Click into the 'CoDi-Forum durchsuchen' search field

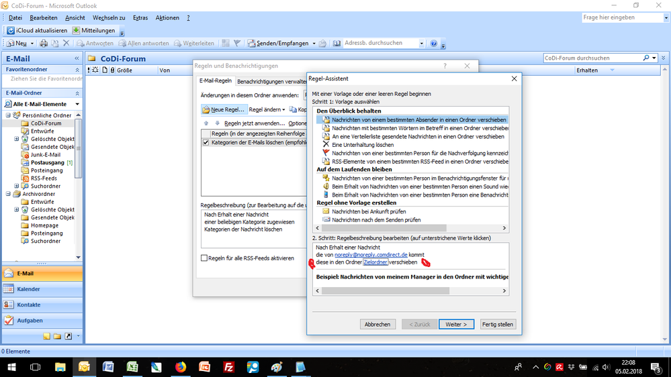tap(591, 58)
